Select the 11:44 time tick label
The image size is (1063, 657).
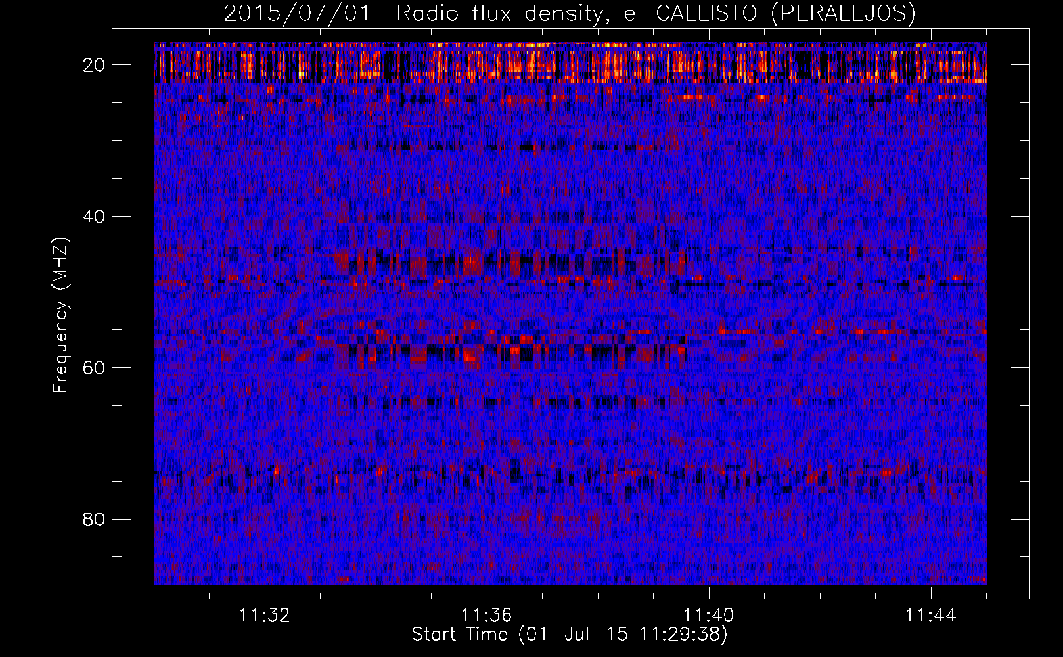pyautogui.click(x=931, y=616)
